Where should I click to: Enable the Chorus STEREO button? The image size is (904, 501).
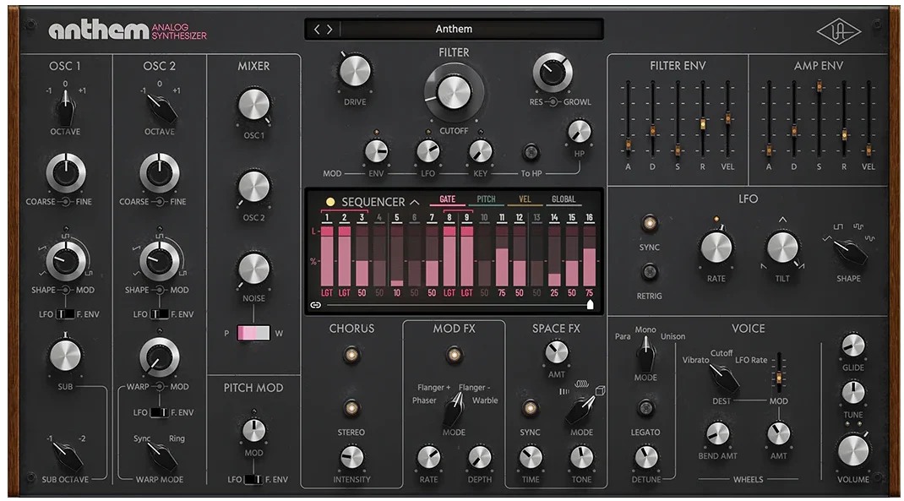coord(351,408)
